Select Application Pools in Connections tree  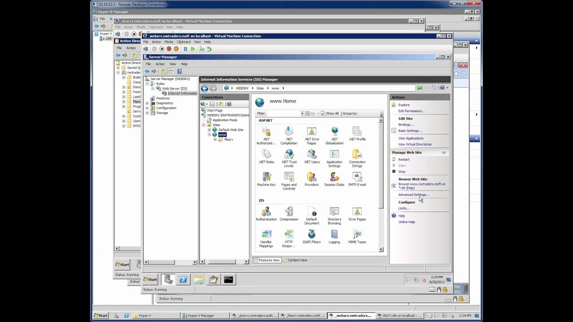click(x=225, y=120)
